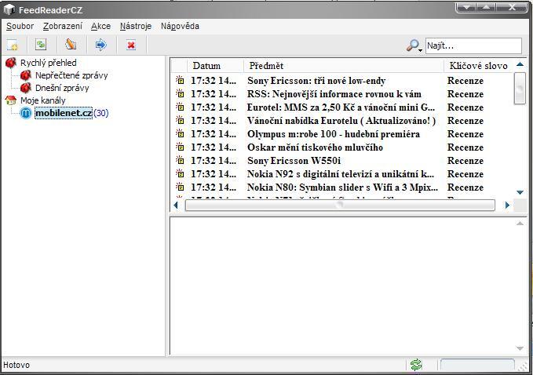Click the message list horizontal scrollbar
Viewport: 533px width, 375px height.
point(339,206)
